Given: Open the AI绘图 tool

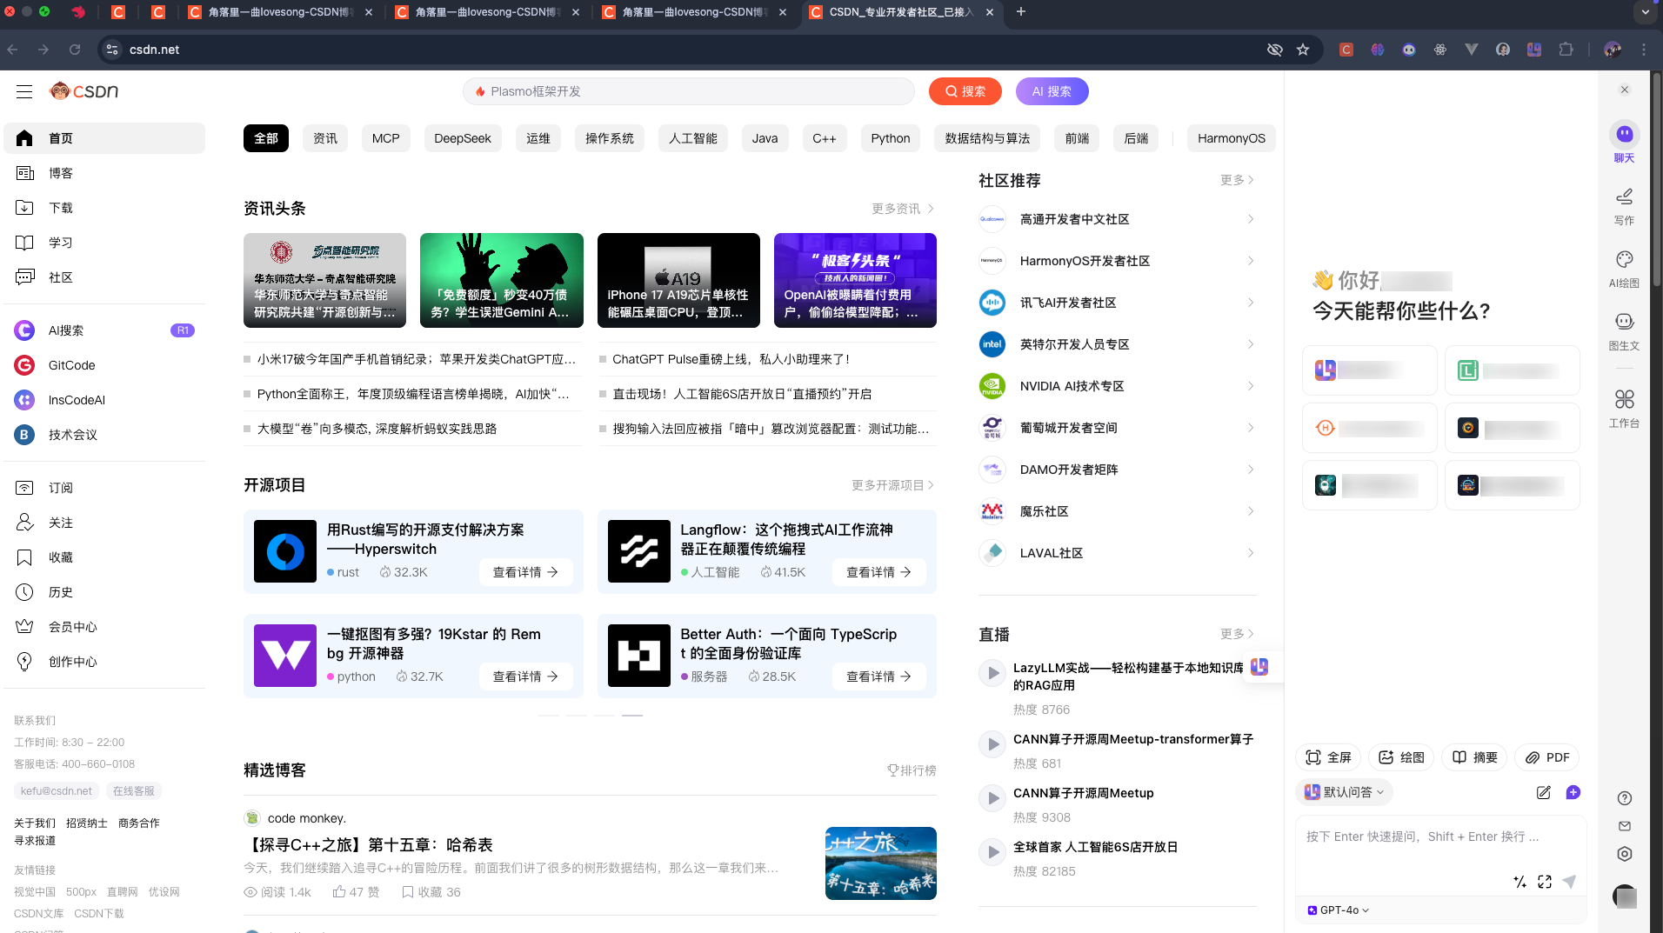Looking at the screenshot, I should [1623, 270].
